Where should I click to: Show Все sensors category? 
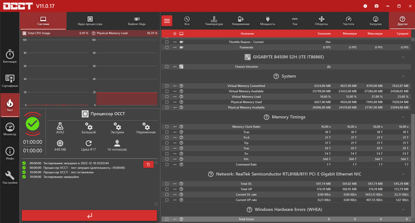pyautogui.click(x=187, y=21)
